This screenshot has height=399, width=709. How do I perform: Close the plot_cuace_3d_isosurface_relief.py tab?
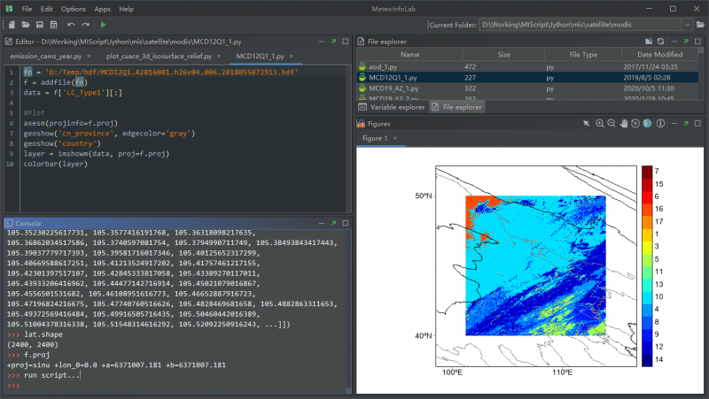(218, 56)
